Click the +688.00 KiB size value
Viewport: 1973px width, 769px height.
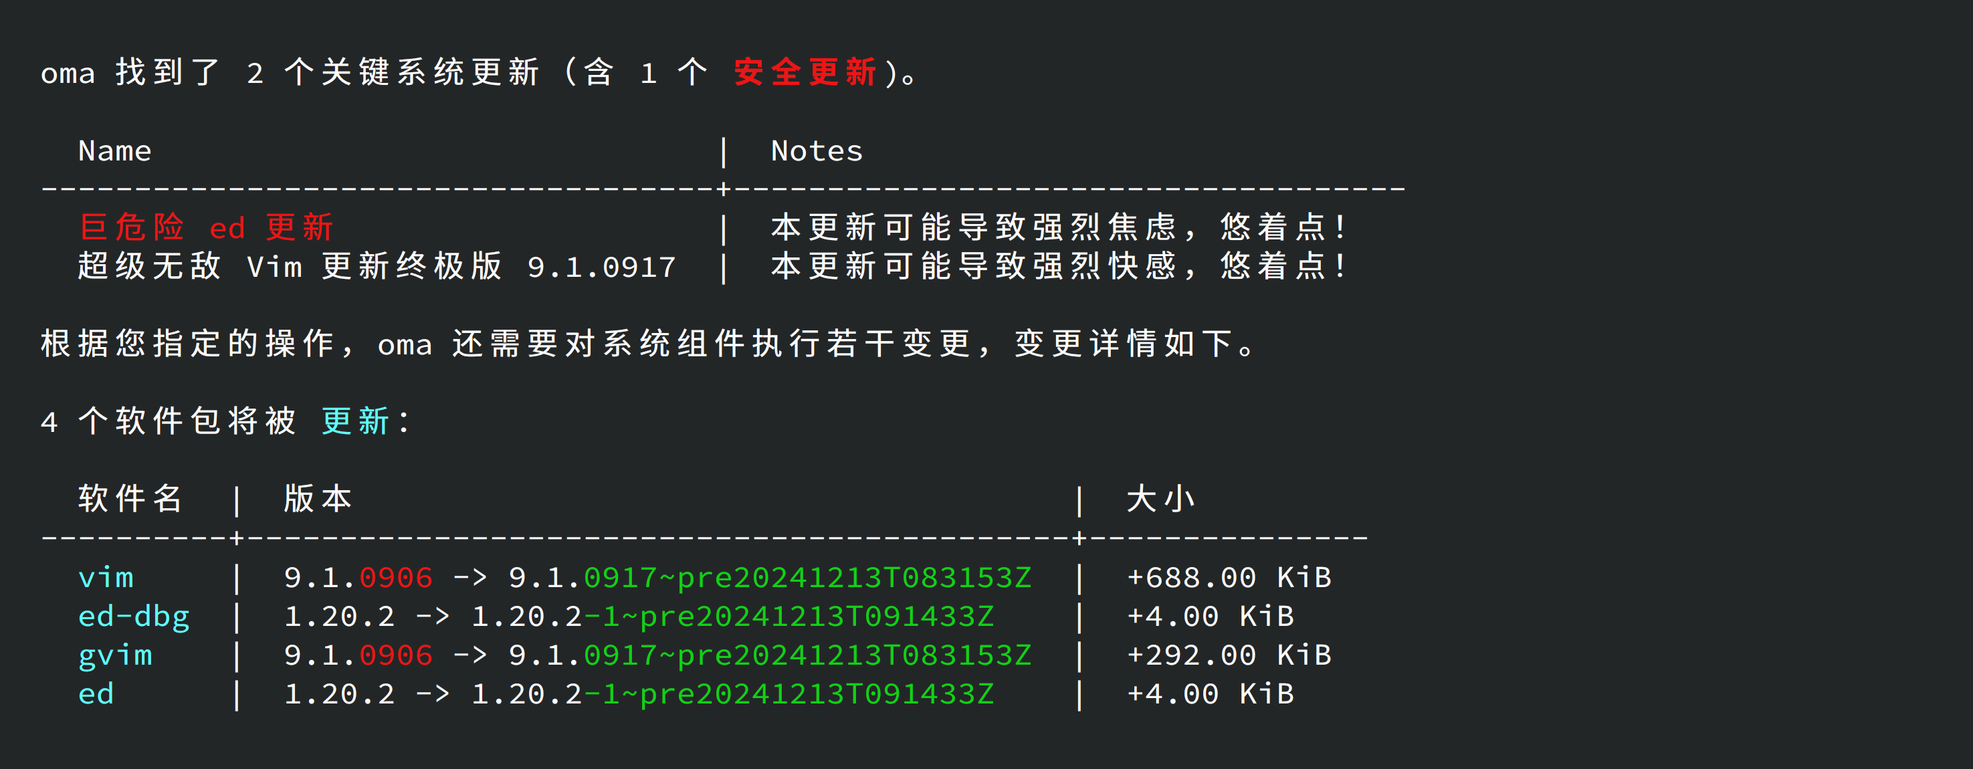(1229, 578)
